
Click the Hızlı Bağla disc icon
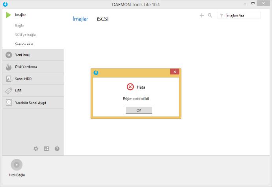click(x=17, y=165)
